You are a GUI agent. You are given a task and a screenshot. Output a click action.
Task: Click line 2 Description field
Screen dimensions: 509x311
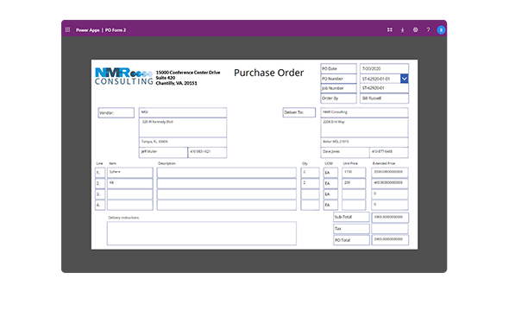pyautogui.click(x=227, y=183)
